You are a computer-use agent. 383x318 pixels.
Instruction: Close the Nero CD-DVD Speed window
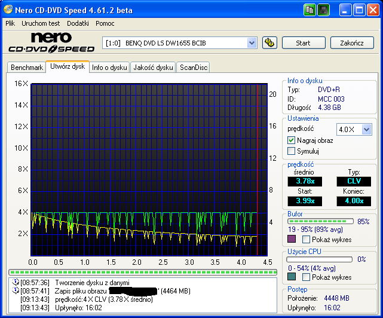pyautogui.click(x=373, y=10)
